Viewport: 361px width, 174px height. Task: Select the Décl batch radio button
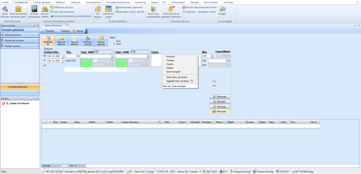pos(114,44)
